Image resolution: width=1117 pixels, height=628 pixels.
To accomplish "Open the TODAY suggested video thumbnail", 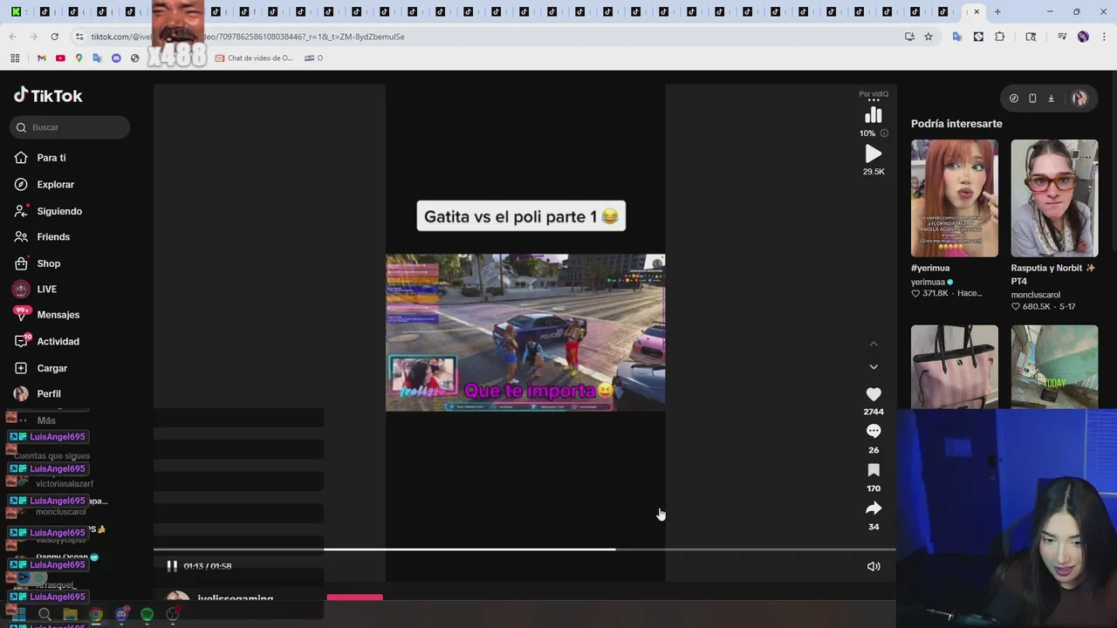I will 1054,366.
